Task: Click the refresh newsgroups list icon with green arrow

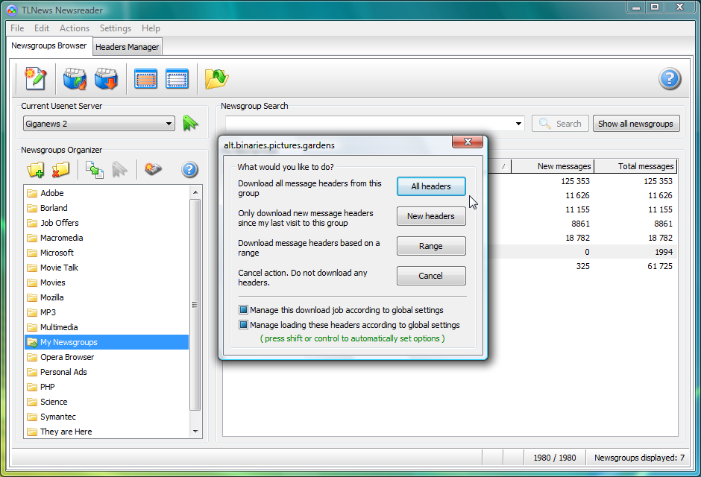Action: coord(75,78)
